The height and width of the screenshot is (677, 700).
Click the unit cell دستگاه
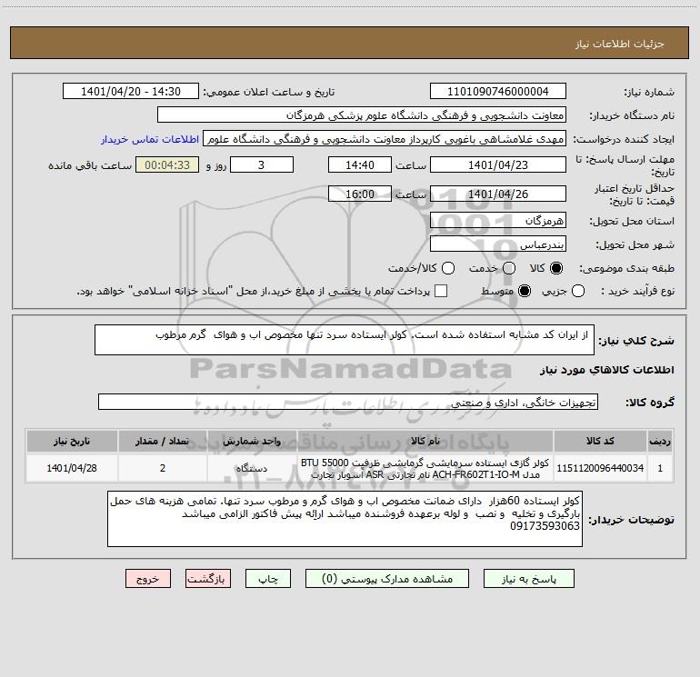click(x=252, y=468)
